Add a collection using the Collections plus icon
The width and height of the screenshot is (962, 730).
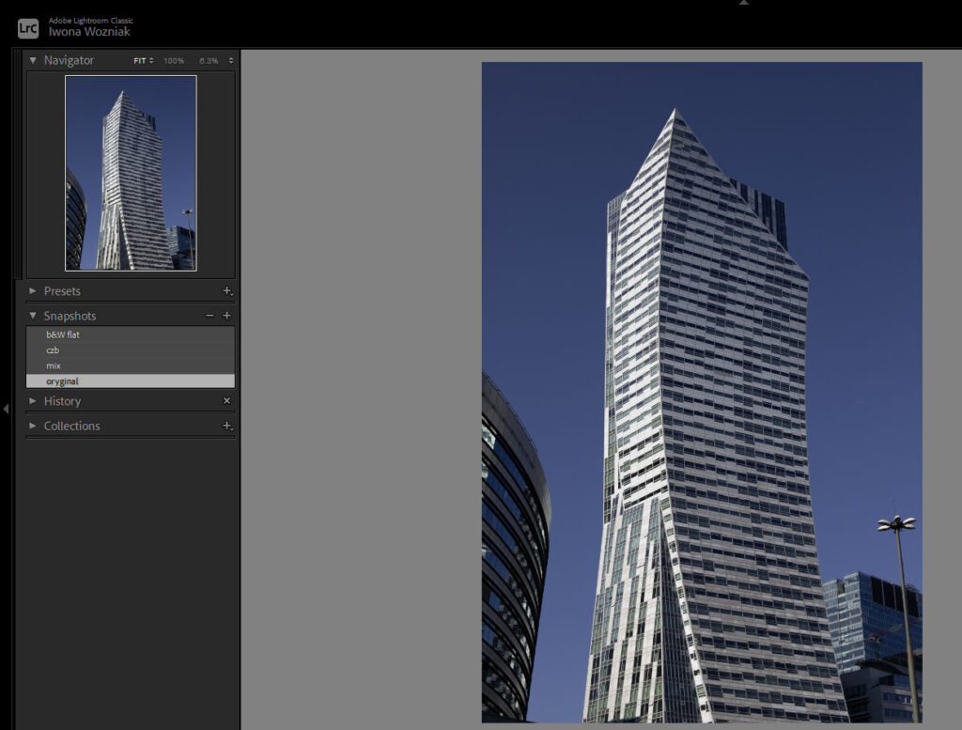click(225, 426)
